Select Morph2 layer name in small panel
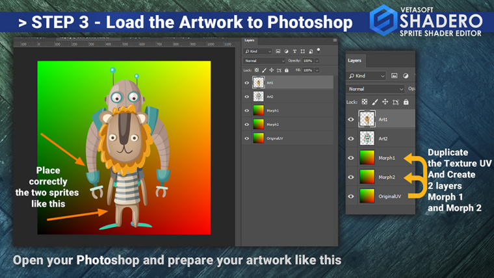 tap(272, 124)
